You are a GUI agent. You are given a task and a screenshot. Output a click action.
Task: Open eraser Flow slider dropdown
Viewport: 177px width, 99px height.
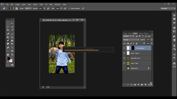[x=61, y=9]
